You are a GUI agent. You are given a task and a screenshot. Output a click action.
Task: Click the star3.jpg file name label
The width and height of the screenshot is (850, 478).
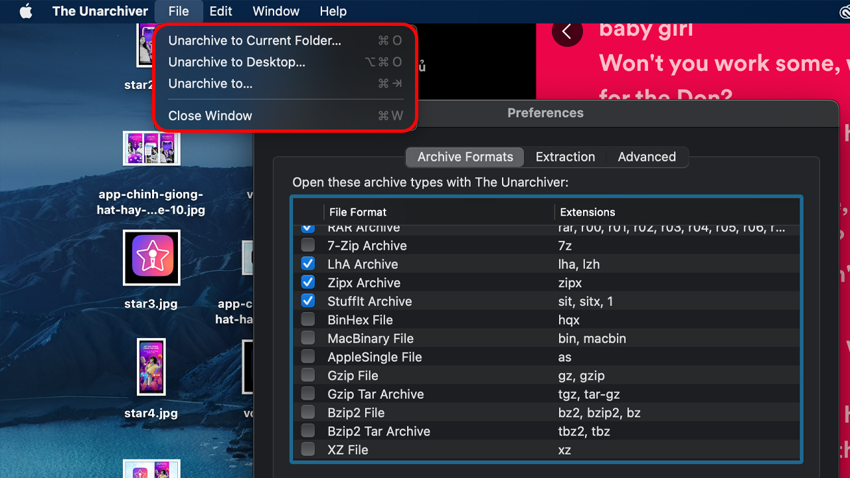151,304
